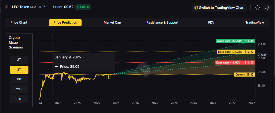Open the FDV tab

point(211,22)
